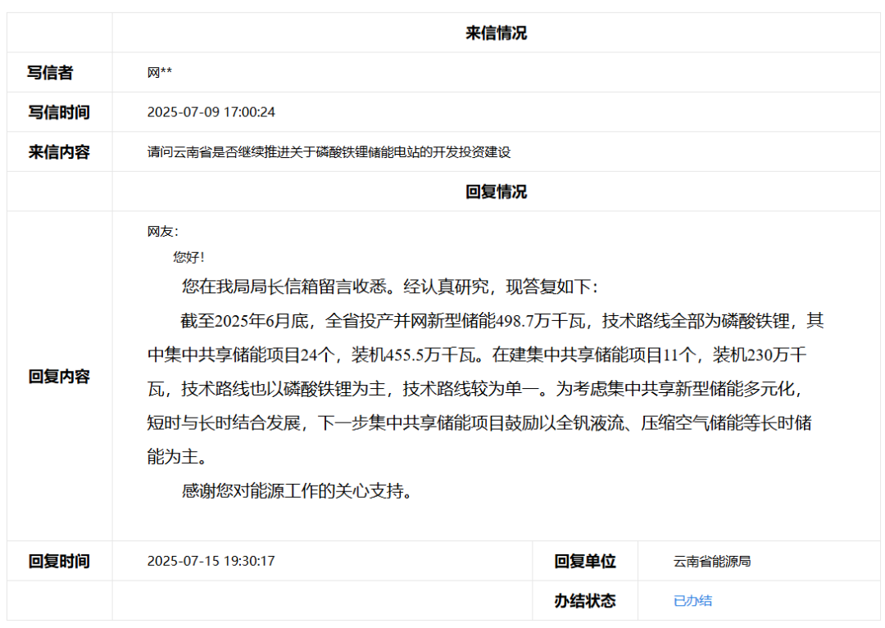This screenshot has height=628, width=885.
Task: Click the writer name 网**
Action: pos(160,74)
